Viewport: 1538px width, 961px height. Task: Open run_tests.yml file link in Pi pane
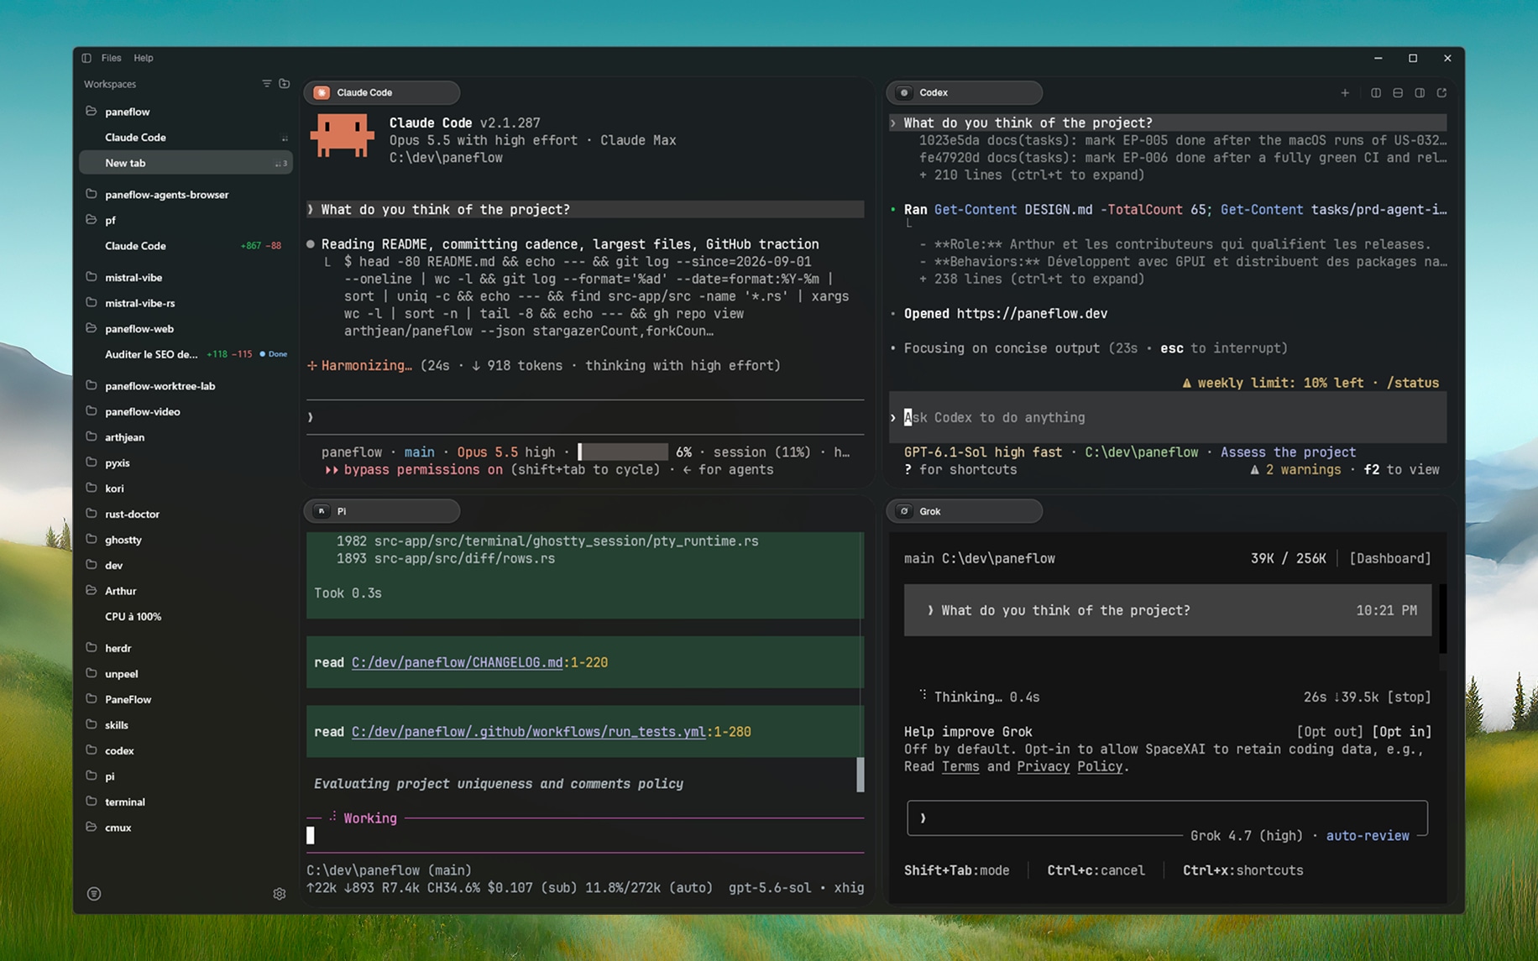point(528,732)
